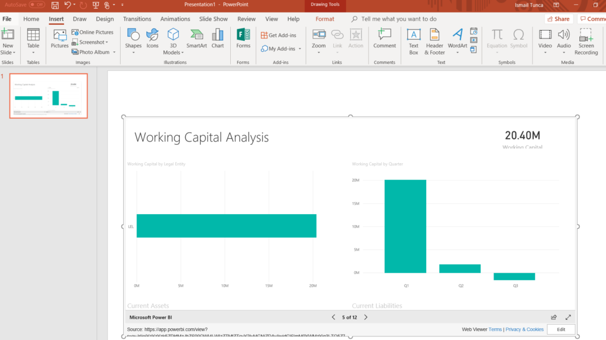Open the Slide Show tab
The height and width of the screenshot is (340, 606).
coord(214,19)
